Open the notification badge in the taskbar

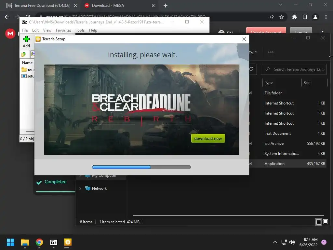(x=324, y=242)
